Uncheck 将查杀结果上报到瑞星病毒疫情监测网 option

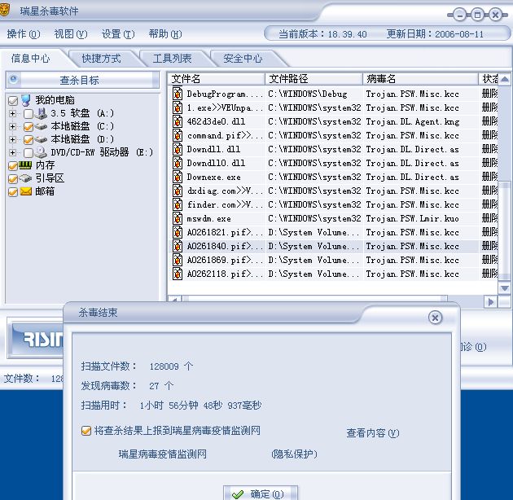click(x=86, y=431)
